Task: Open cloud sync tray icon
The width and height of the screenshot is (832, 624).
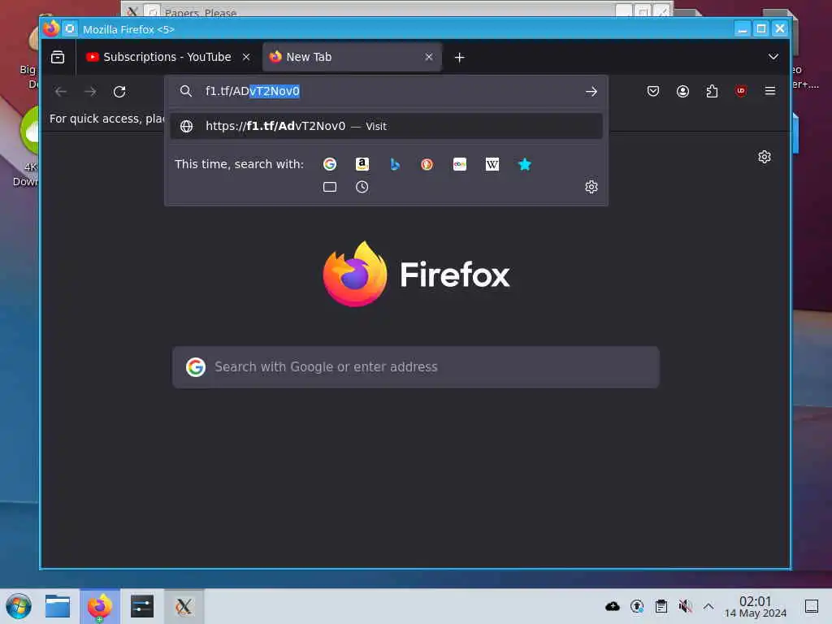Action: tap(613, 606)
